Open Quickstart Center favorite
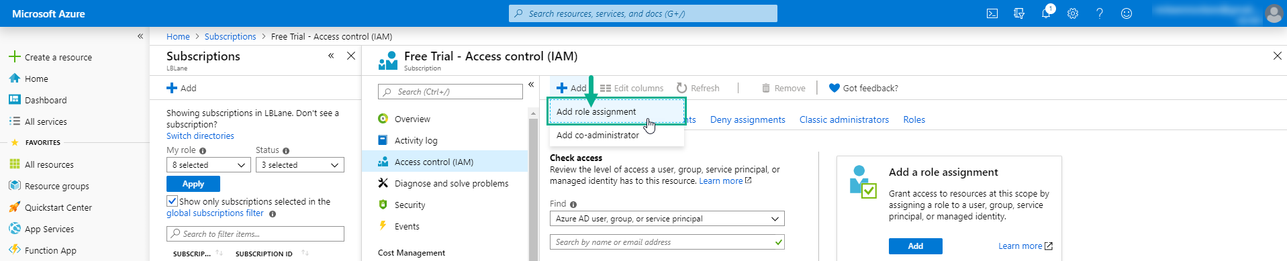Viewport: 1287px width, 261px height. click(x=50, y=207)
